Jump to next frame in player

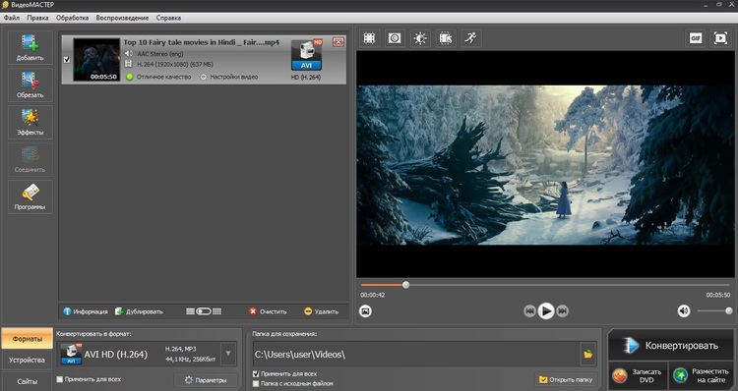563,311
